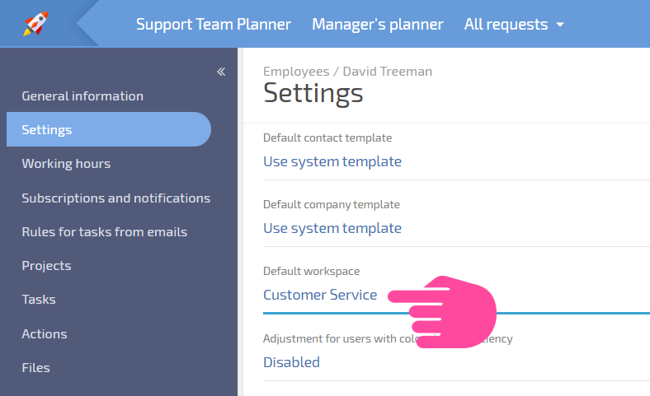Open Subscriptions and notifications section
Viewport: 650px width, 396px height.
click(x=116, y=198)
